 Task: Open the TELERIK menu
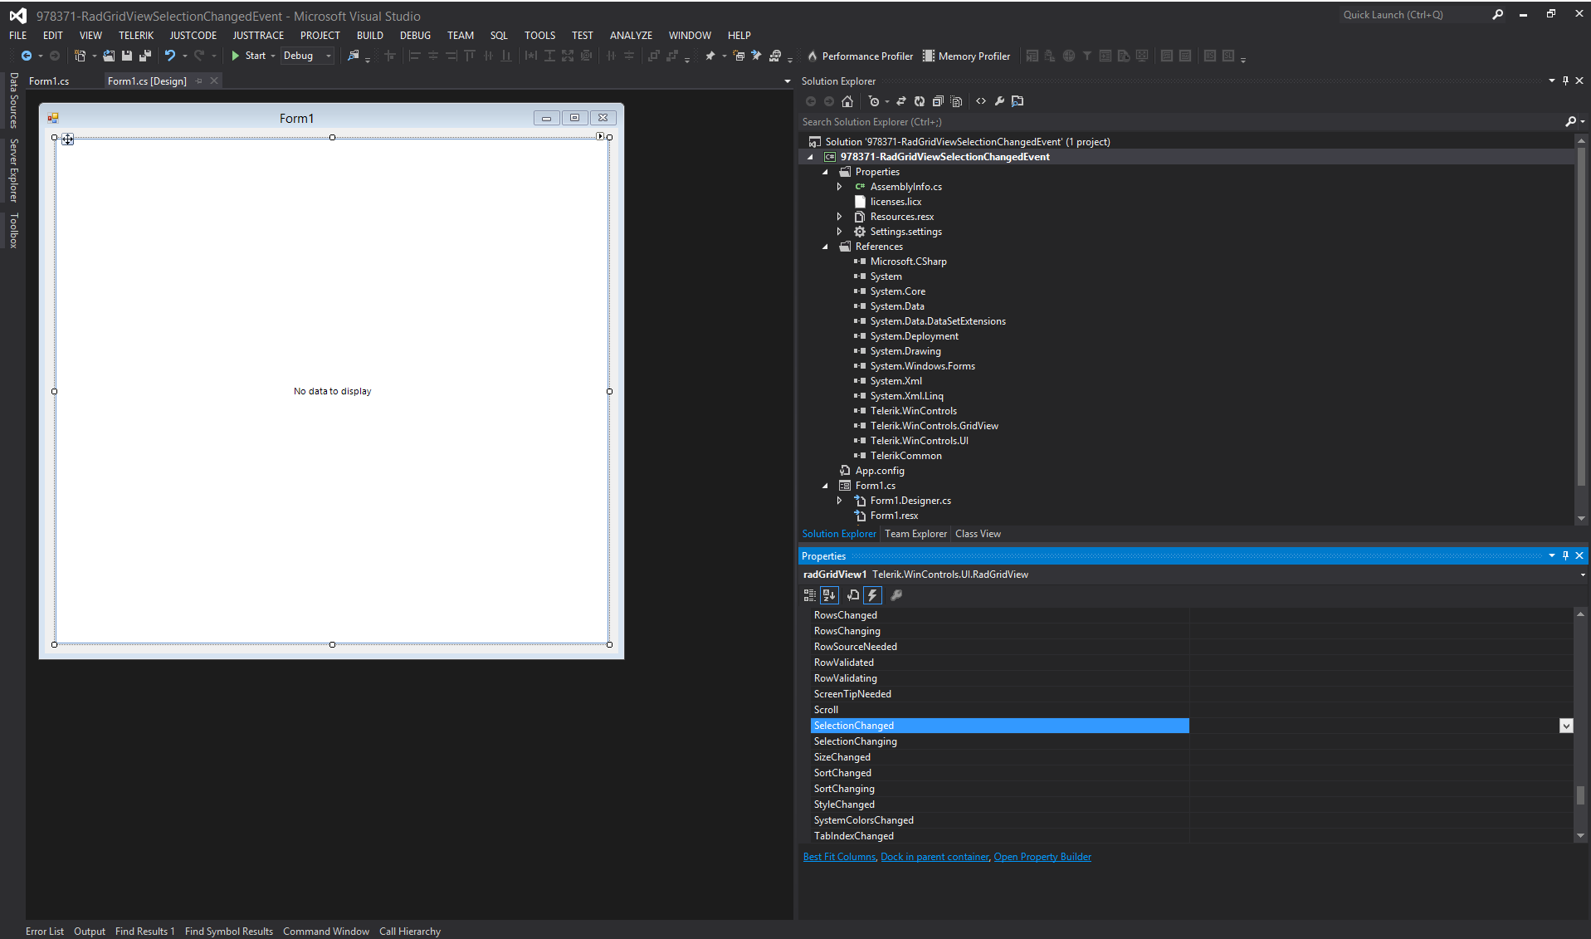click(x=135, y=36)
